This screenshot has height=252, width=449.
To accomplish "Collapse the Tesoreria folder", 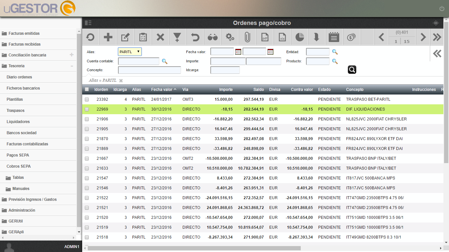I will (72, 66).
